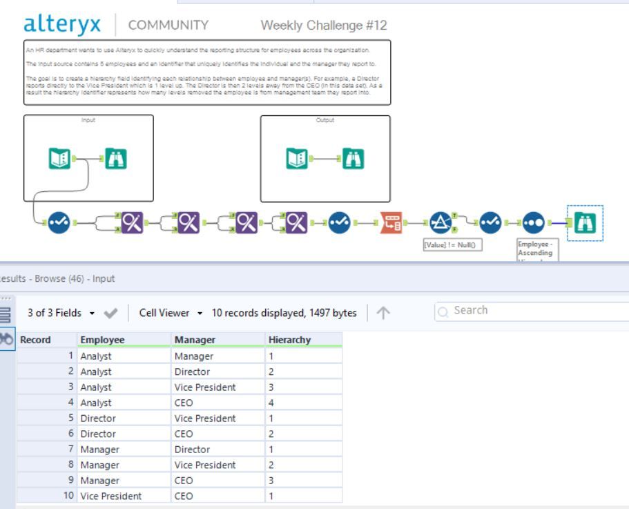Click the COMMUNITY header text

(168, 25)
